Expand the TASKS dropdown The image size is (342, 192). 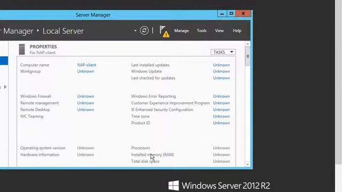pos(223,52)
